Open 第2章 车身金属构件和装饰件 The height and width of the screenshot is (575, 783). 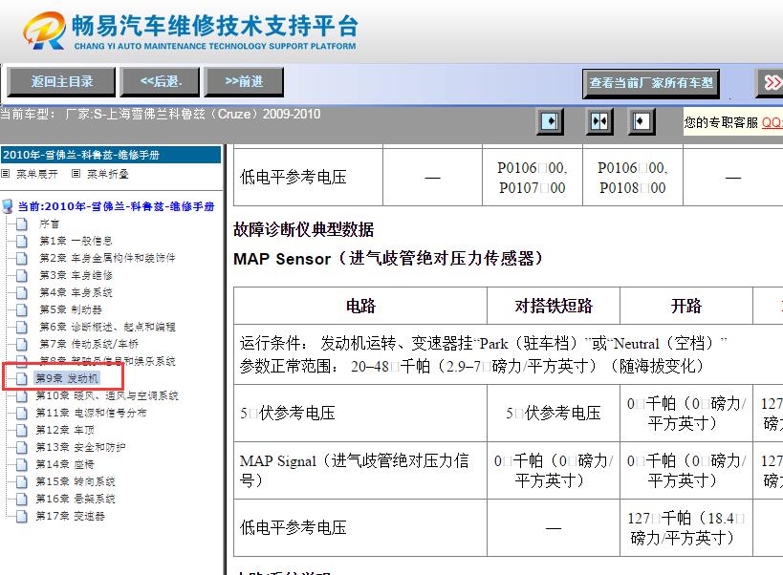(107, 258)
